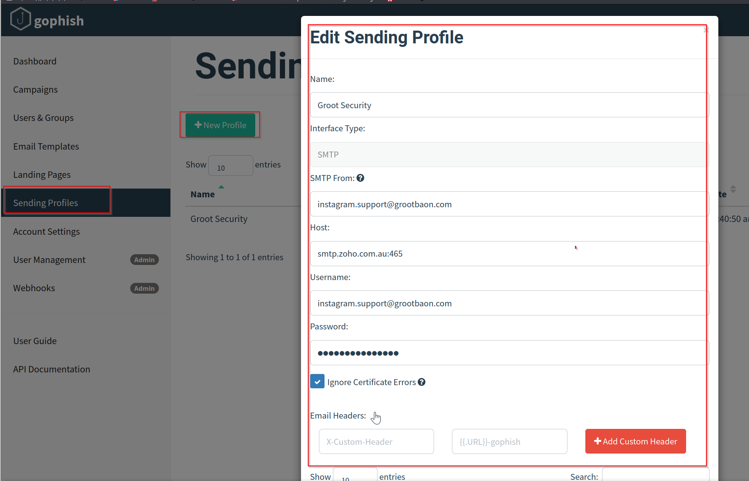Click the X-Custom-Header input field
The height and width of the screenshot is (481, 749).
(376, 441)
